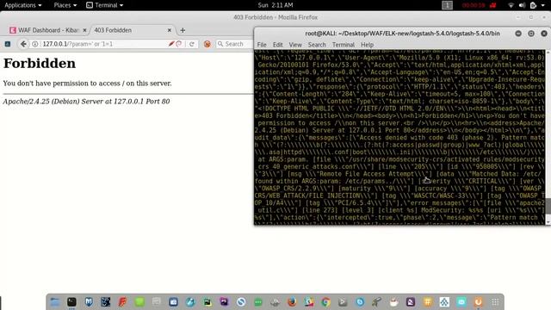
Task: Open yellow hash grid icon in dock
Action: [x=428, y=302]
